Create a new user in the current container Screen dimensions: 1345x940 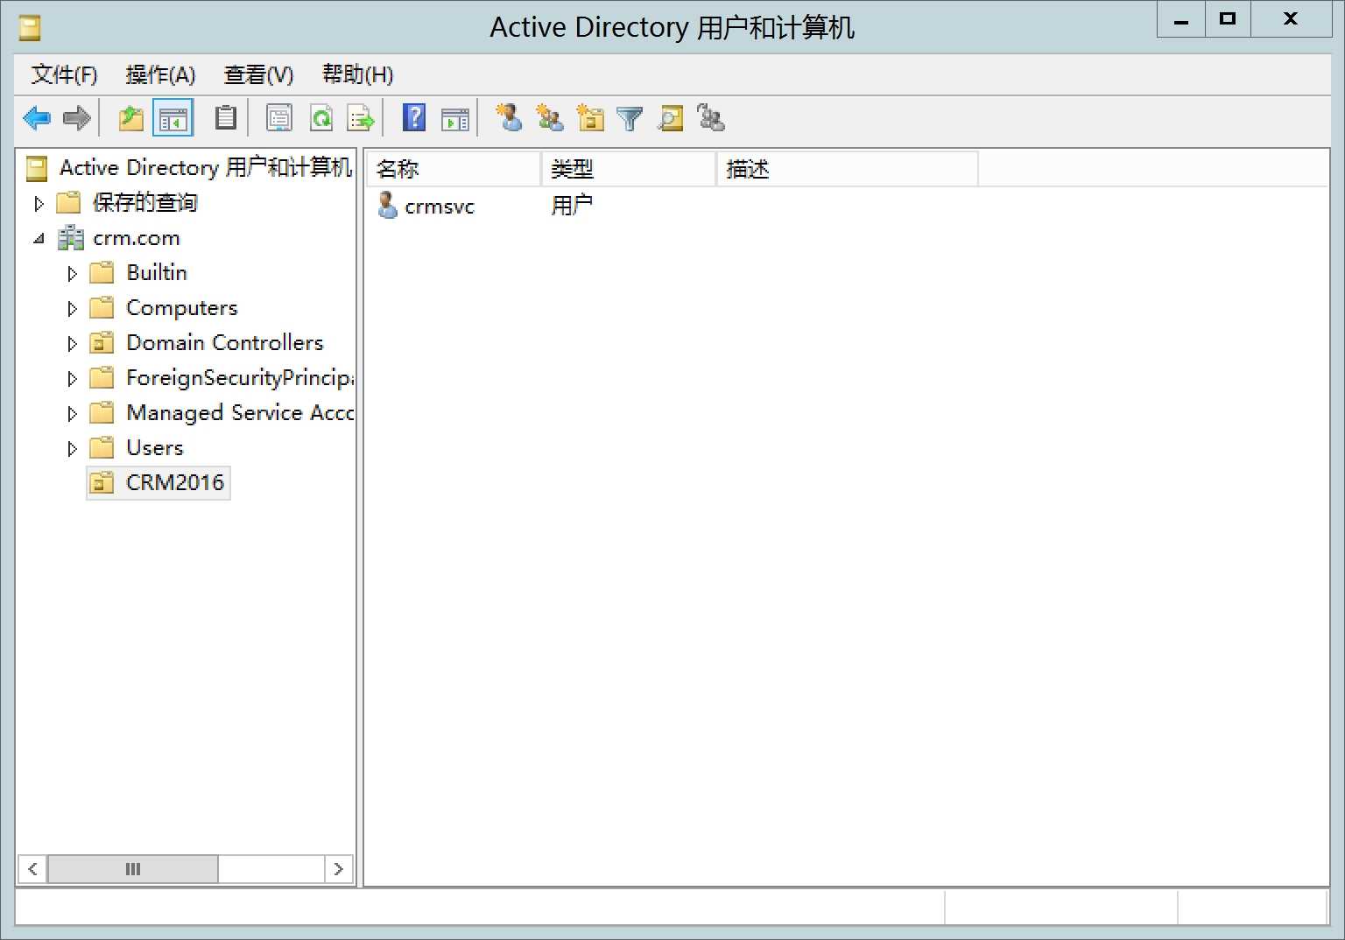[509, 117]
